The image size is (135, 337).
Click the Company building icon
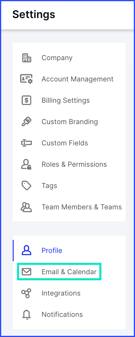click(27, 58)
